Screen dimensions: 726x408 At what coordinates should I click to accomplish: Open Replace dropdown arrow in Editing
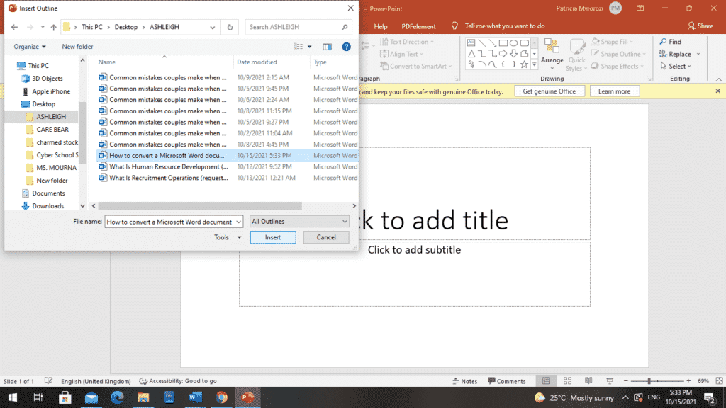click(698, 54)
